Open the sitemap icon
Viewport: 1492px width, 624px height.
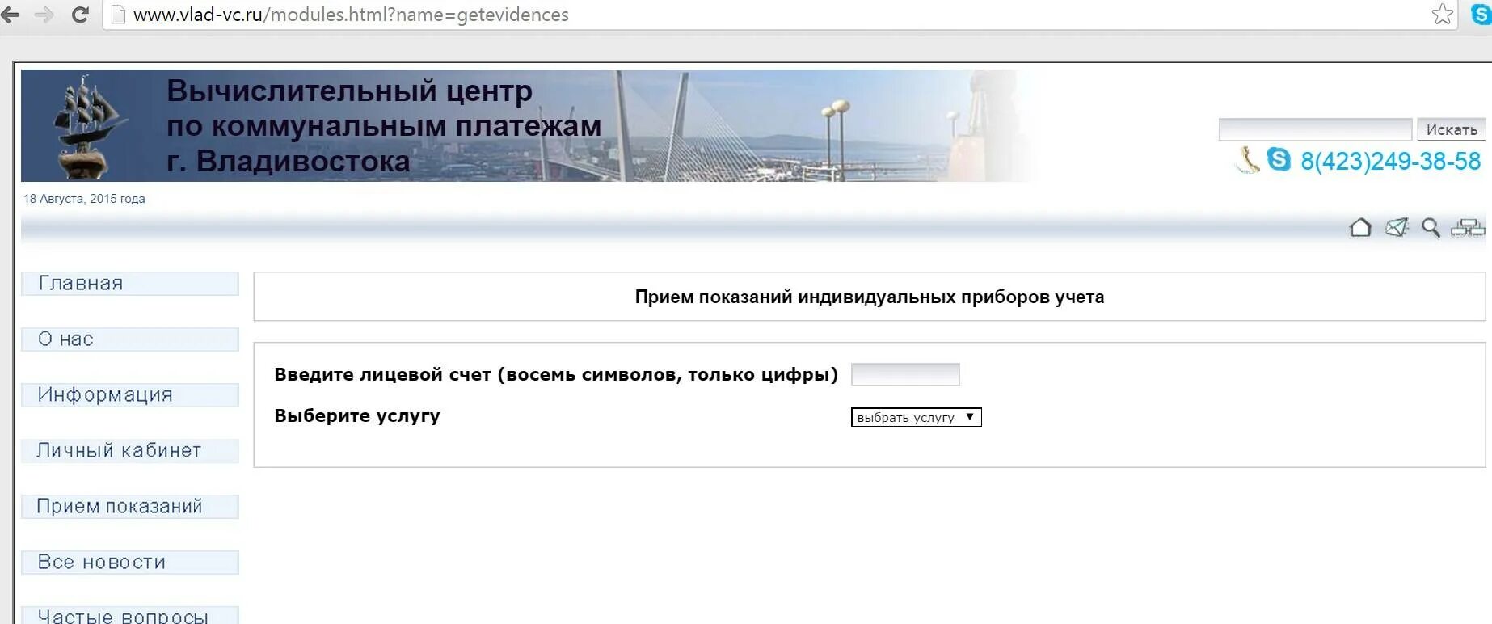click(1468, 228)
